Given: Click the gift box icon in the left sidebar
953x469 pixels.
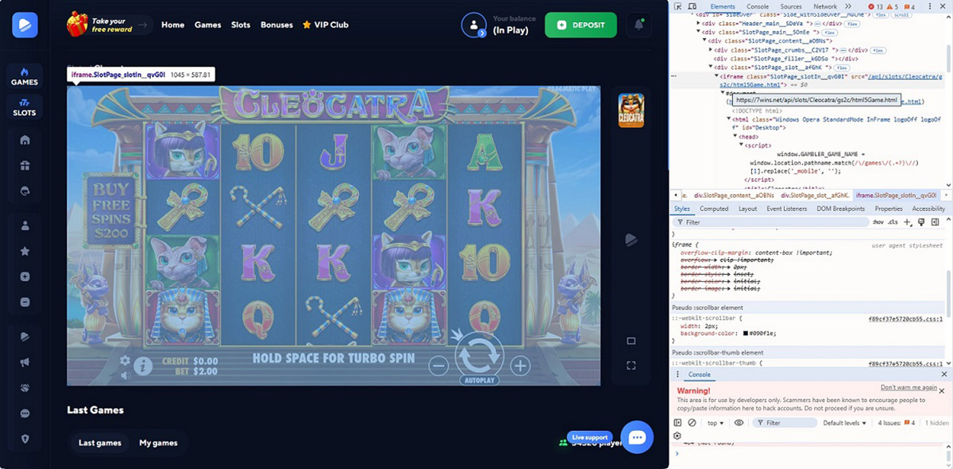Looking at the screenshot, I should pyautogui.click(x=25, y=166).
